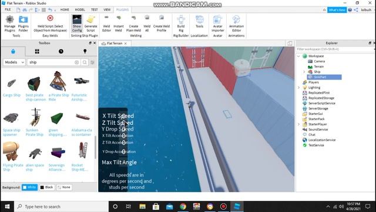Select SoundService in Explorer
This screenshot has height=212, width=376.
317,130
